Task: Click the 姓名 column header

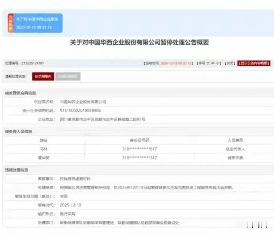Action: tap(44, 140)
